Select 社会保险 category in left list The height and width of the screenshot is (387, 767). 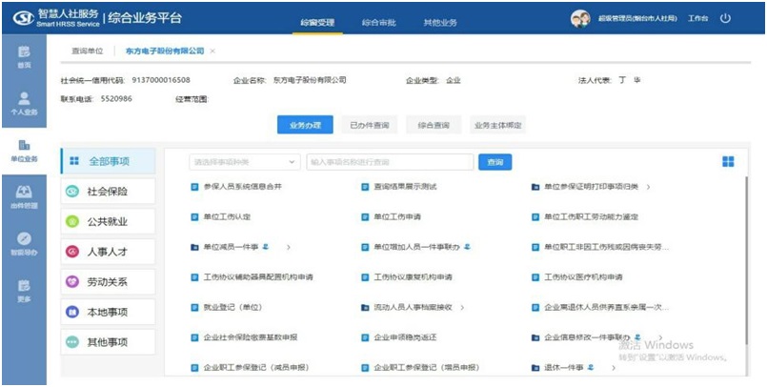(107, 192)
